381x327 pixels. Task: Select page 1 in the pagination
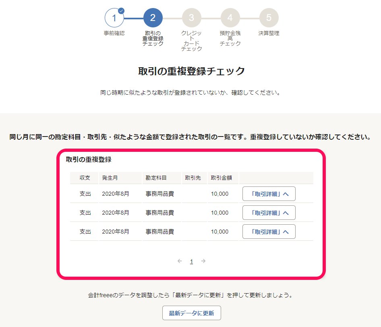click(191, 261)
